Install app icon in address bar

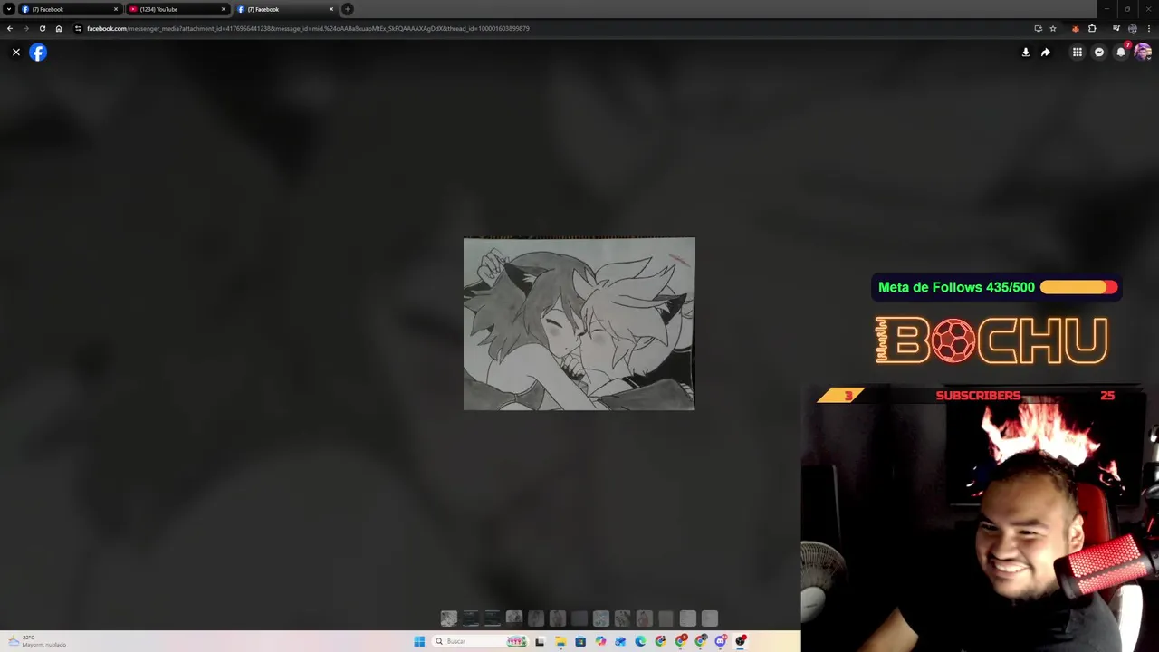pos(1038,28)
